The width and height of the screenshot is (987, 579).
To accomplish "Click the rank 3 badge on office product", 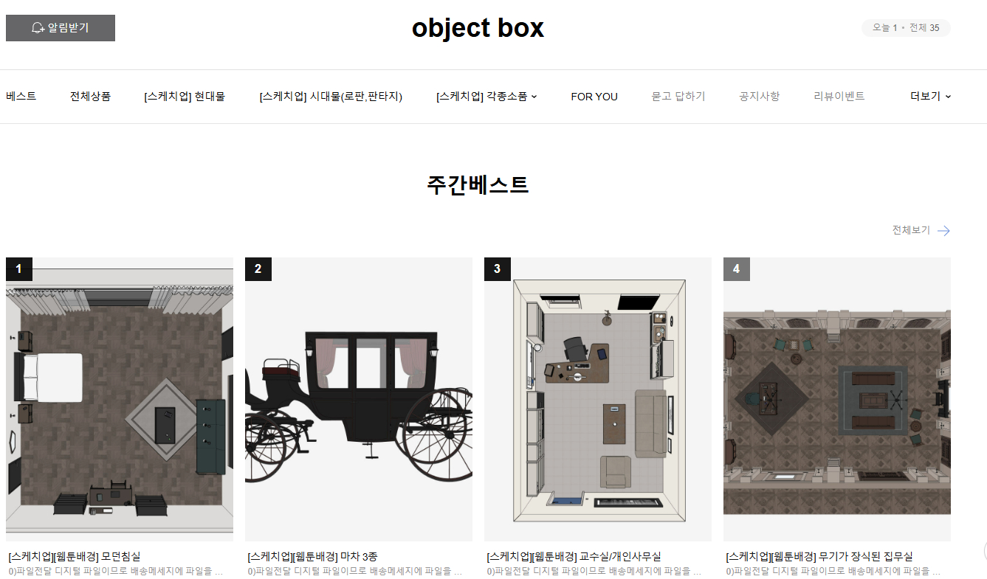I will [498, 269].
